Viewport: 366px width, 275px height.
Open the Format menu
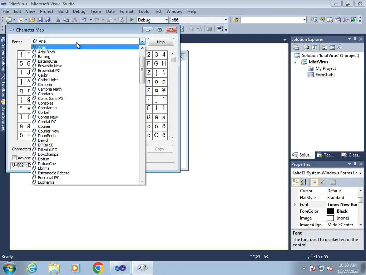click(x=126, y=11)
